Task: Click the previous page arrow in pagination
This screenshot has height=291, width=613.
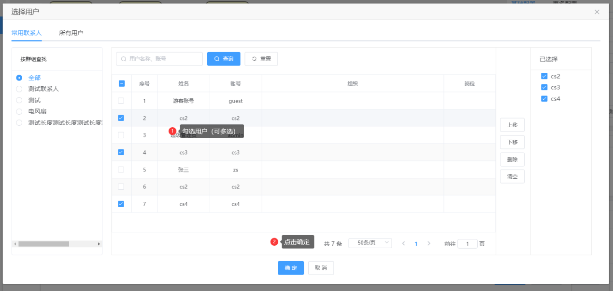Action: point(403,244)
